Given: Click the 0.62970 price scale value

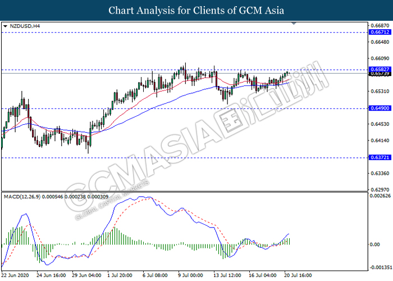Looking at the screenshot, I should 380,189.
